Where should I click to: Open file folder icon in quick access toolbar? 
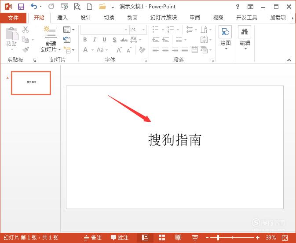coord(102,7)
